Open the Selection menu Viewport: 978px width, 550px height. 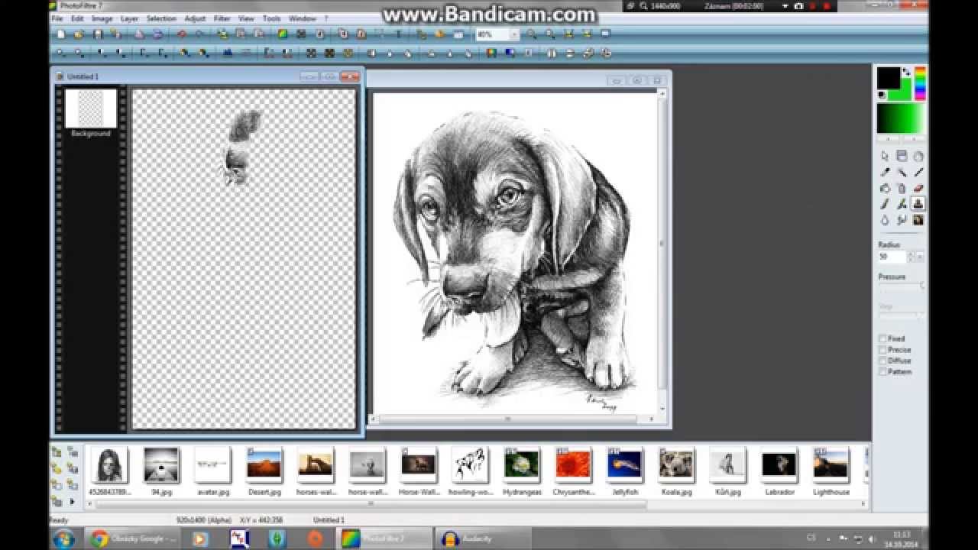click(x=161, y=18)
